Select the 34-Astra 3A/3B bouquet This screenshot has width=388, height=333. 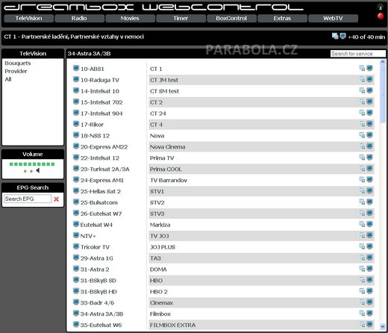coord(101,314)
